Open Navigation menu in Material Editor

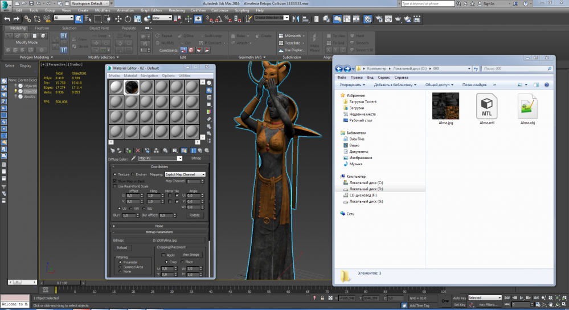pyautogui.click(x=149, y=75)
